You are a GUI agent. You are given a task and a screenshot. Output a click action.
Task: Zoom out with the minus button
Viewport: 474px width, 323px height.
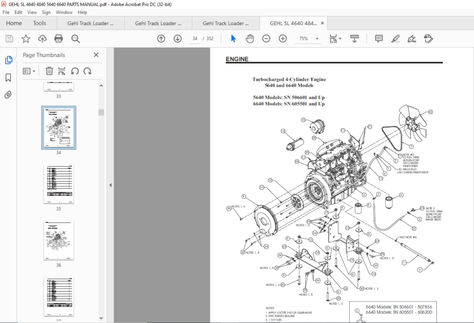266,39
